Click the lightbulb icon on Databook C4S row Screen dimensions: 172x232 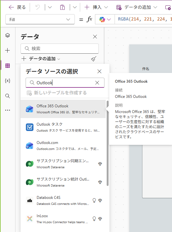(x=94, y=200)
